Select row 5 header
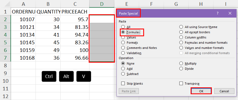This screenshot has width=238, height=100. [6, 42]
